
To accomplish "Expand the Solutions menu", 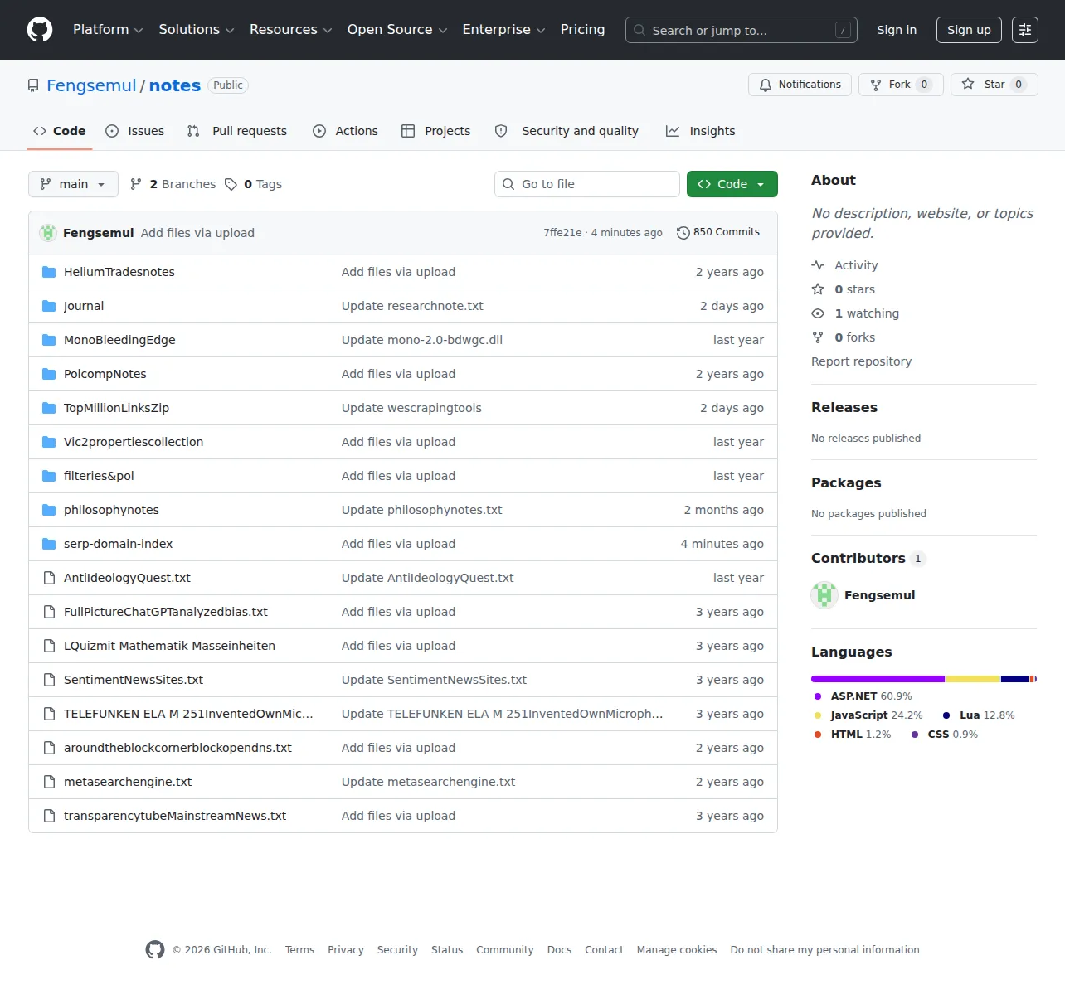I will (x=197, y=30).
